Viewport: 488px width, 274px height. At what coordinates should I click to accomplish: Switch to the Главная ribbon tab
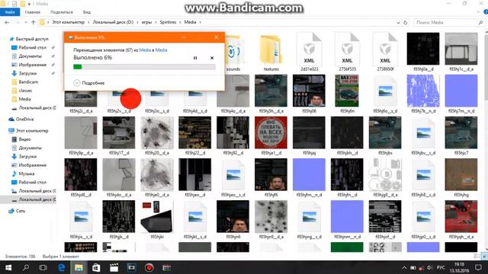(32, 12)
